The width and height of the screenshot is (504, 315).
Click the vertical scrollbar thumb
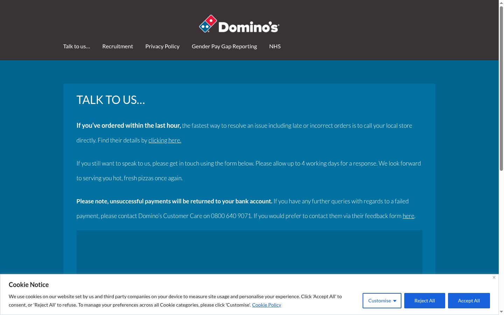tap(501, 88)
